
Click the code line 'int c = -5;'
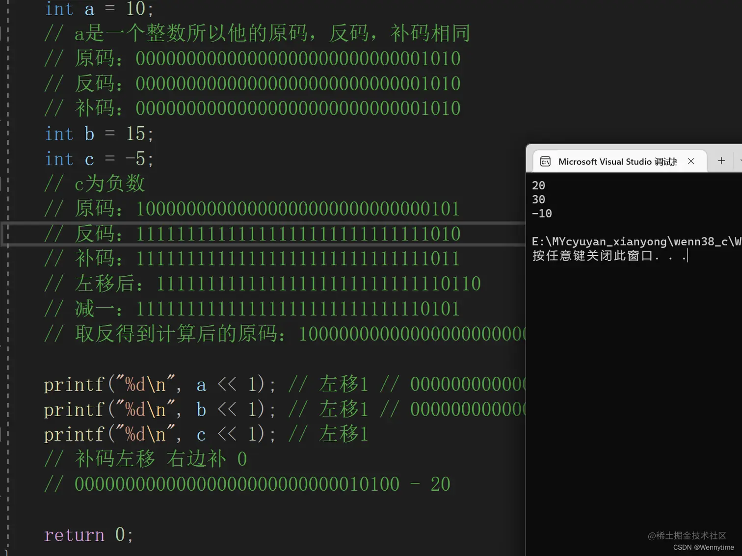click(99, 159)
